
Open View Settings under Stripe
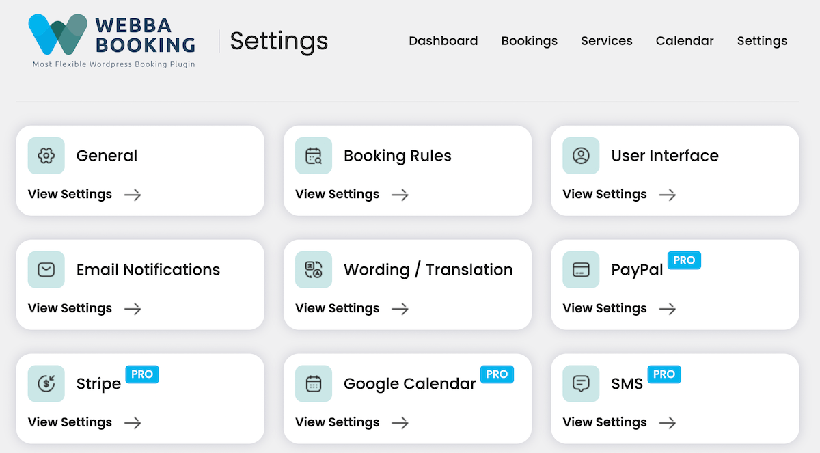pyautogui.click(x=70, y=422)
